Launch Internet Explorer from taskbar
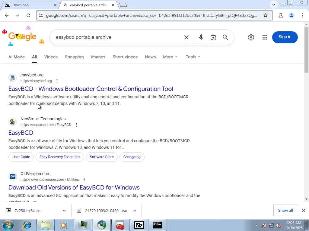 point(27,225)
